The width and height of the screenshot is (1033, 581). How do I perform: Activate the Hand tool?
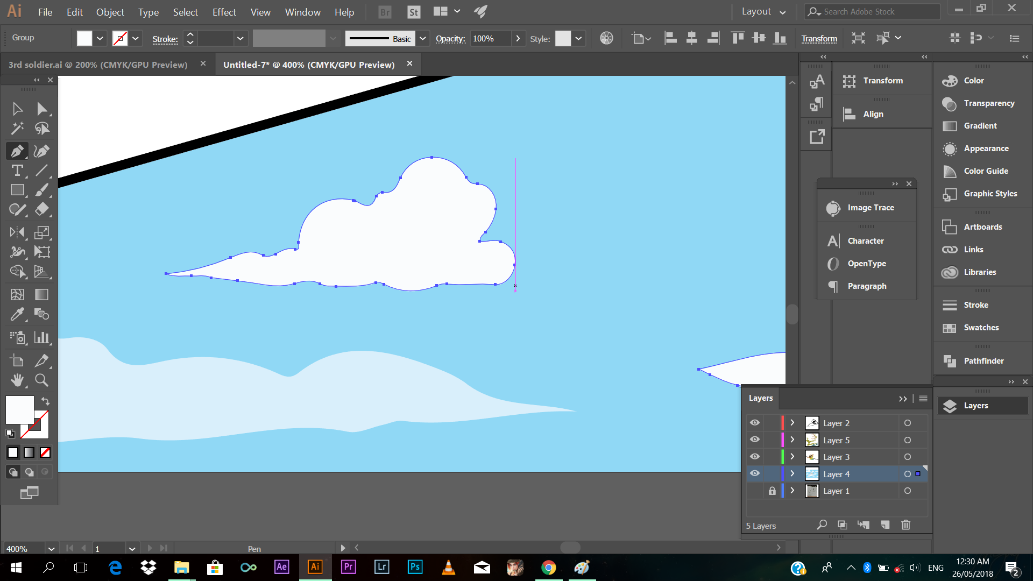(17, 380)
